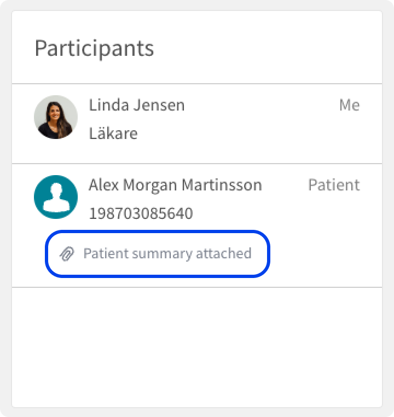This screenshot has width=394, height=417.
Task: Click the surname Martinsson in patient row
Action: (222, 185)
